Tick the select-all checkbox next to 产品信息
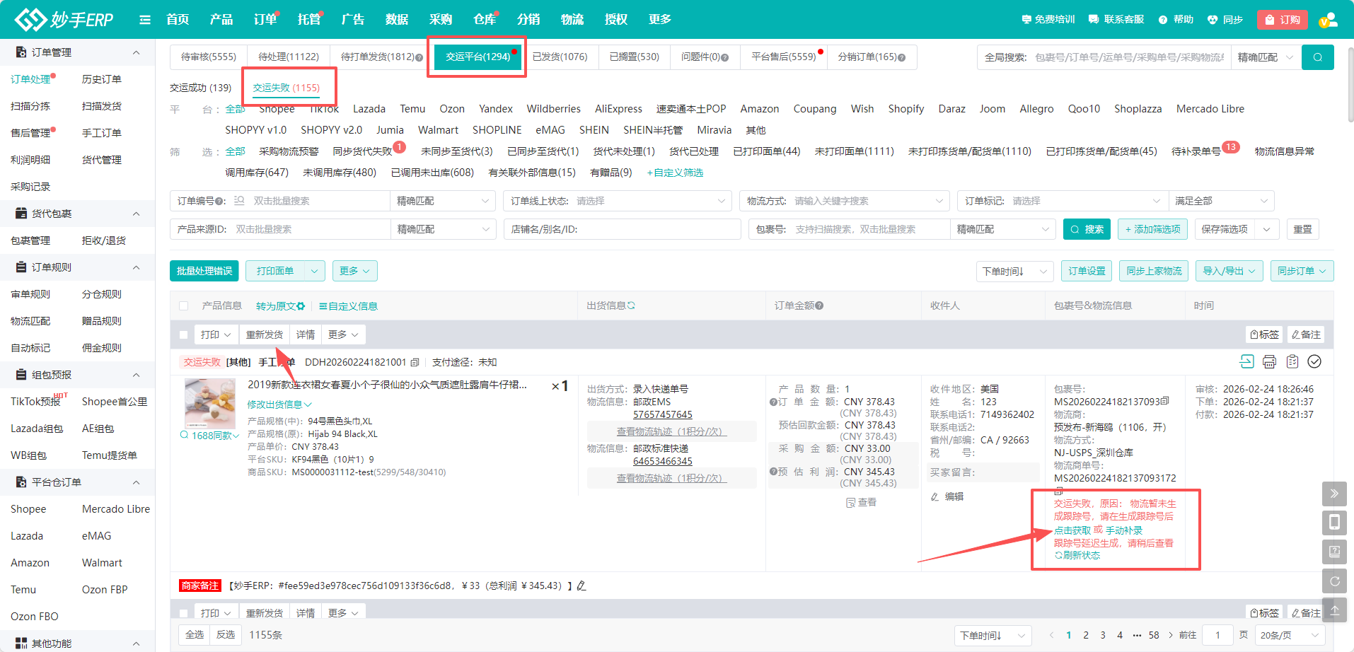The height and width of the screenshot is (652, 1354). click(184, 306)
